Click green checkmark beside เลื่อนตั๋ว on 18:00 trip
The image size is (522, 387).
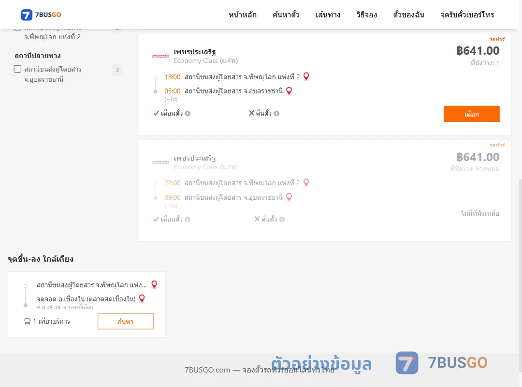pyautogui.click(x=156, y=113)
